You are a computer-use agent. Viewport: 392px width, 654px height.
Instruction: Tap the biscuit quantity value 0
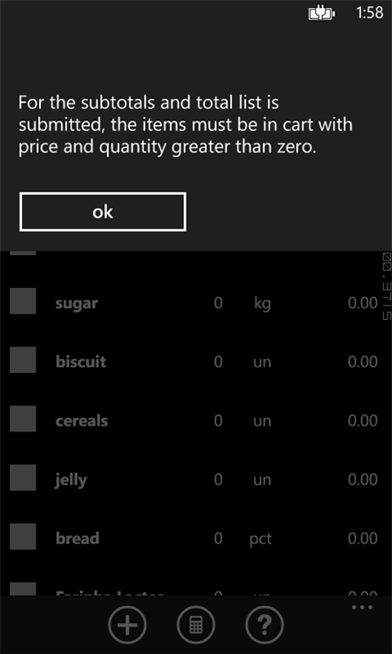(218, 362)
